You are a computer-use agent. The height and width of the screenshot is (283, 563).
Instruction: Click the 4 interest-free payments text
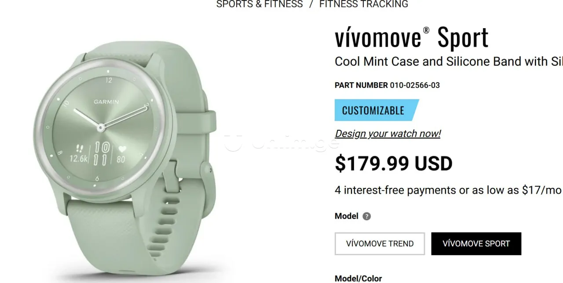[448, 190]
